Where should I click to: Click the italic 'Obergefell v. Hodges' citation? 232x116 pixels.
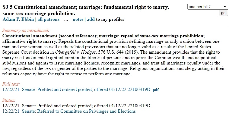(x=76, y=52)
